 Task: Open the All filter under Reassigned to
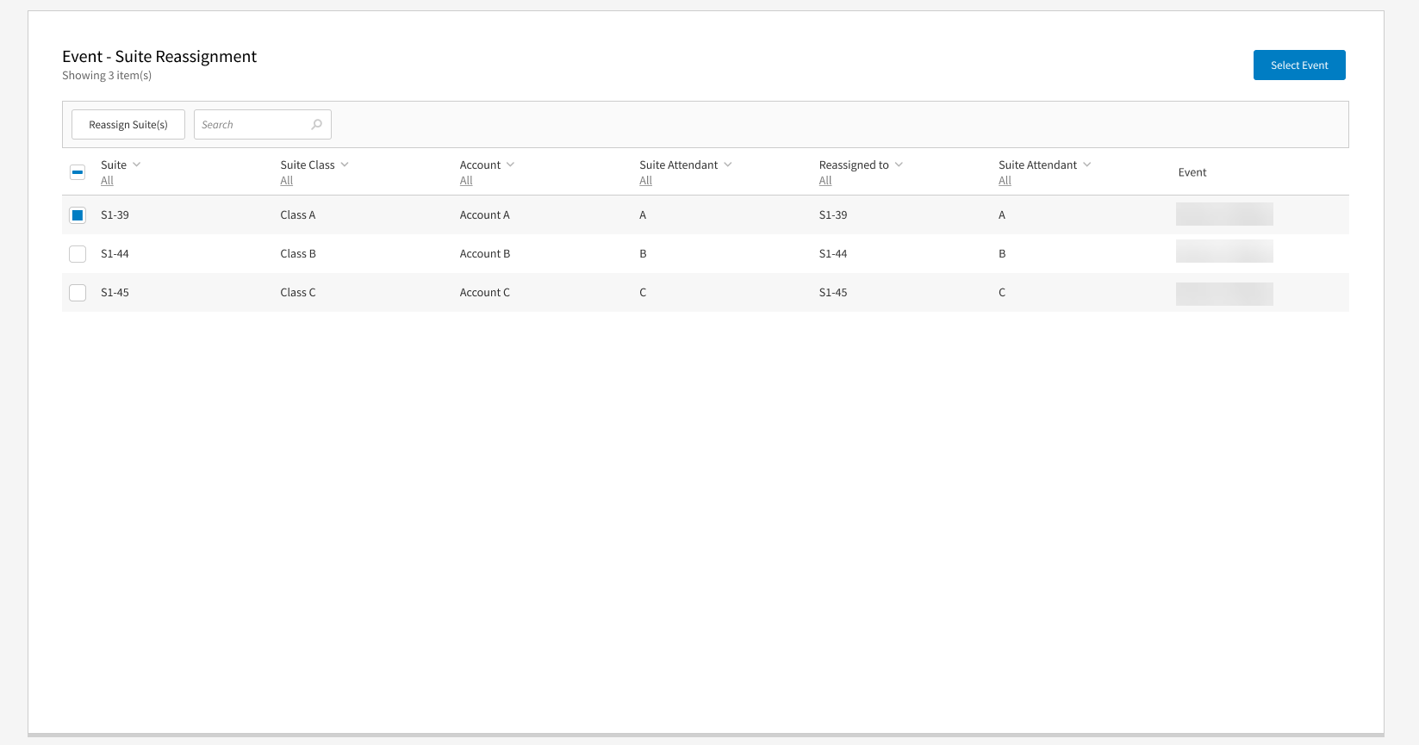825,181
